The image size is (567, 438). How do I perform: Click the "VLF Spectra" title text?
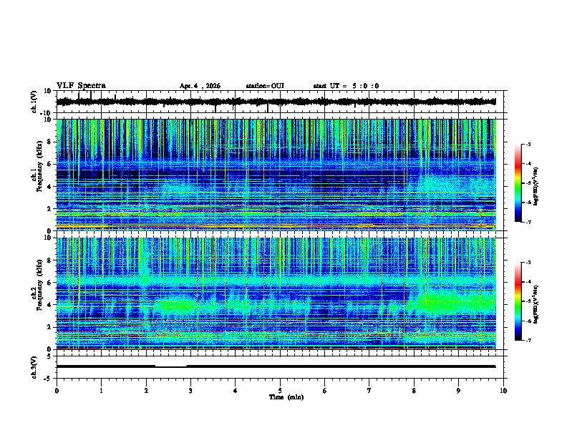[81, 86]
